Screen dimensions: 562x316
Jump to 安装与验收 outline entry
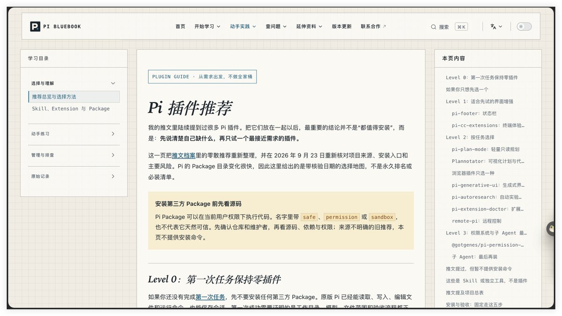474,305
